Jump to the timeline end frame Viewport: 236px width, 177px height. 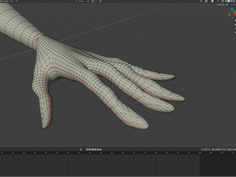pyautogui.click(x=101, y=149)
